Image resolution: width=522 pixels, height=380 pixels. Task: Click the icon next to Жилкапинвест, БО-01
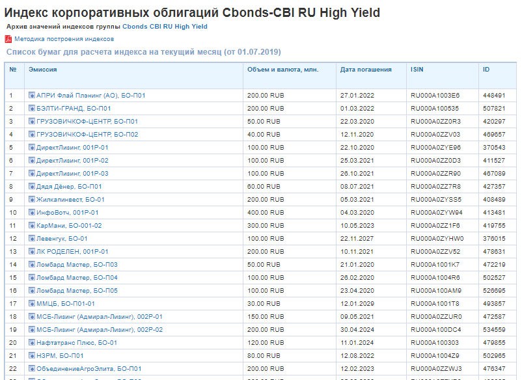31,200
